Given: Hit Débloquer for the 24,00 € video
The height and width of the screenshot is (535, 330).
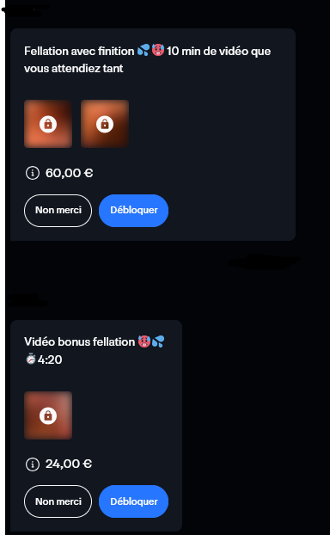Looking at the screenshot, I should pos(134,501).
